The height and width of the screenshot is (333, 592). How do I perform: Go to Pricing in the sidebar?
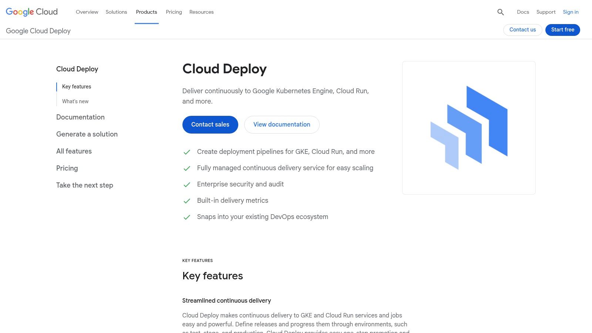67,168
